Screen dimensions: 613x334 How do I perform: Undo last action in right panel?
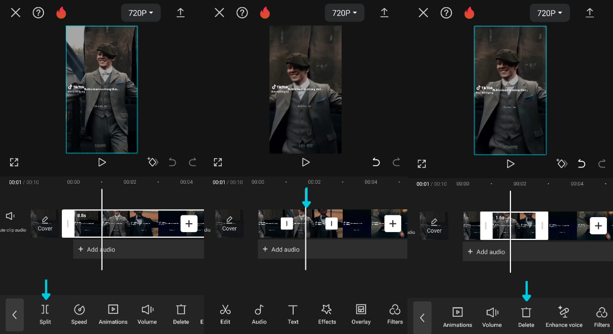[581, 164]
